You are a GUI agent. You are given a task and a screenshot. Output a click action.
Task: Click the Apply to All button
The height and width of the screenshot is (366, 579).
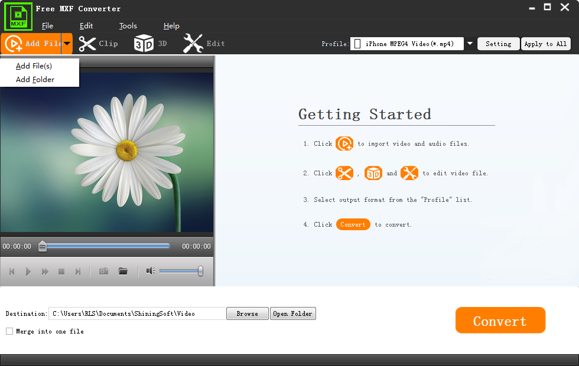click(x=545, y=44)
